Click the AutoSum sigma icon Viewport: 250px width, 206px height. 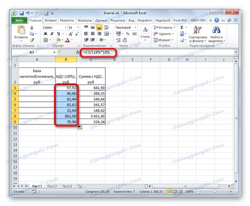182,27
